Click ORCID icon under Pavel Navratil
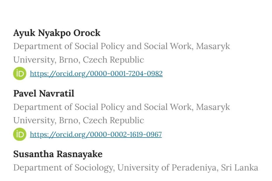This screenshot has height=181, width=272. click(20, 134)
